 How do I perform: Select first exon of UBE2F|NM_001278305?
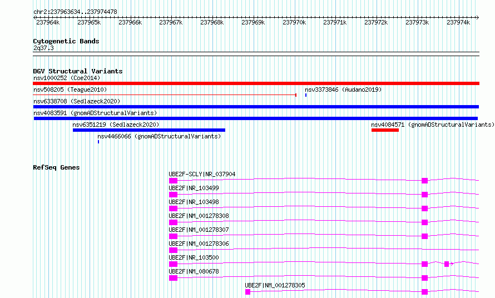pyautogui.click(x=248, y=292)
